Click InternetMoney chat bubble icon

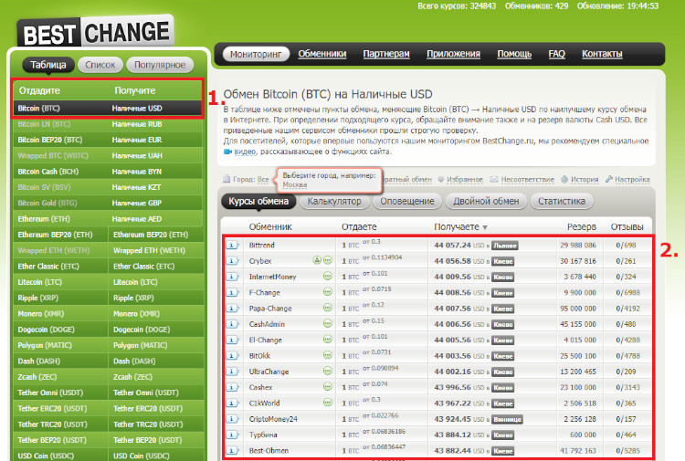(328, 276)
